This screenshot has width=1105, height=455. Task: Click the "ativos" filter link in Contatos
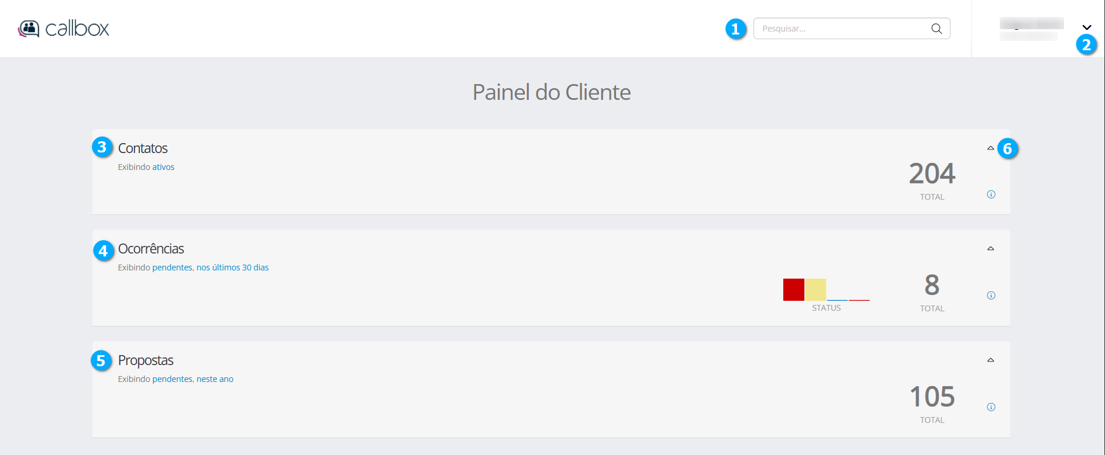tap(163, 167)
